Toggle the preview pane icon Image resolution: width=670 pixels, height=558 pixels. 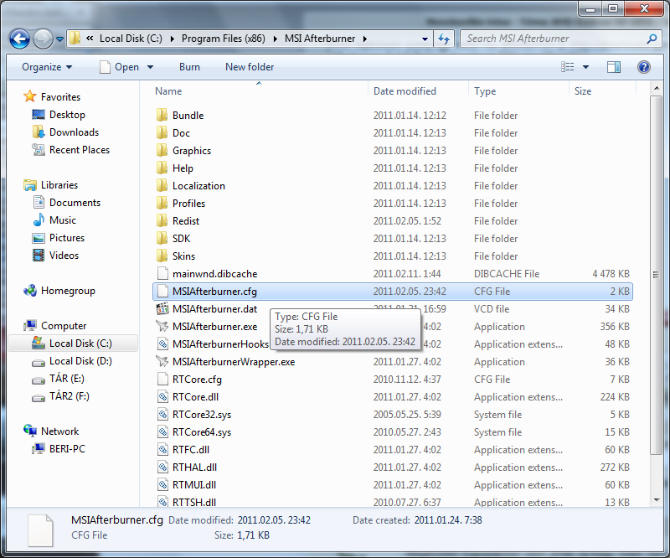[614, 67]
